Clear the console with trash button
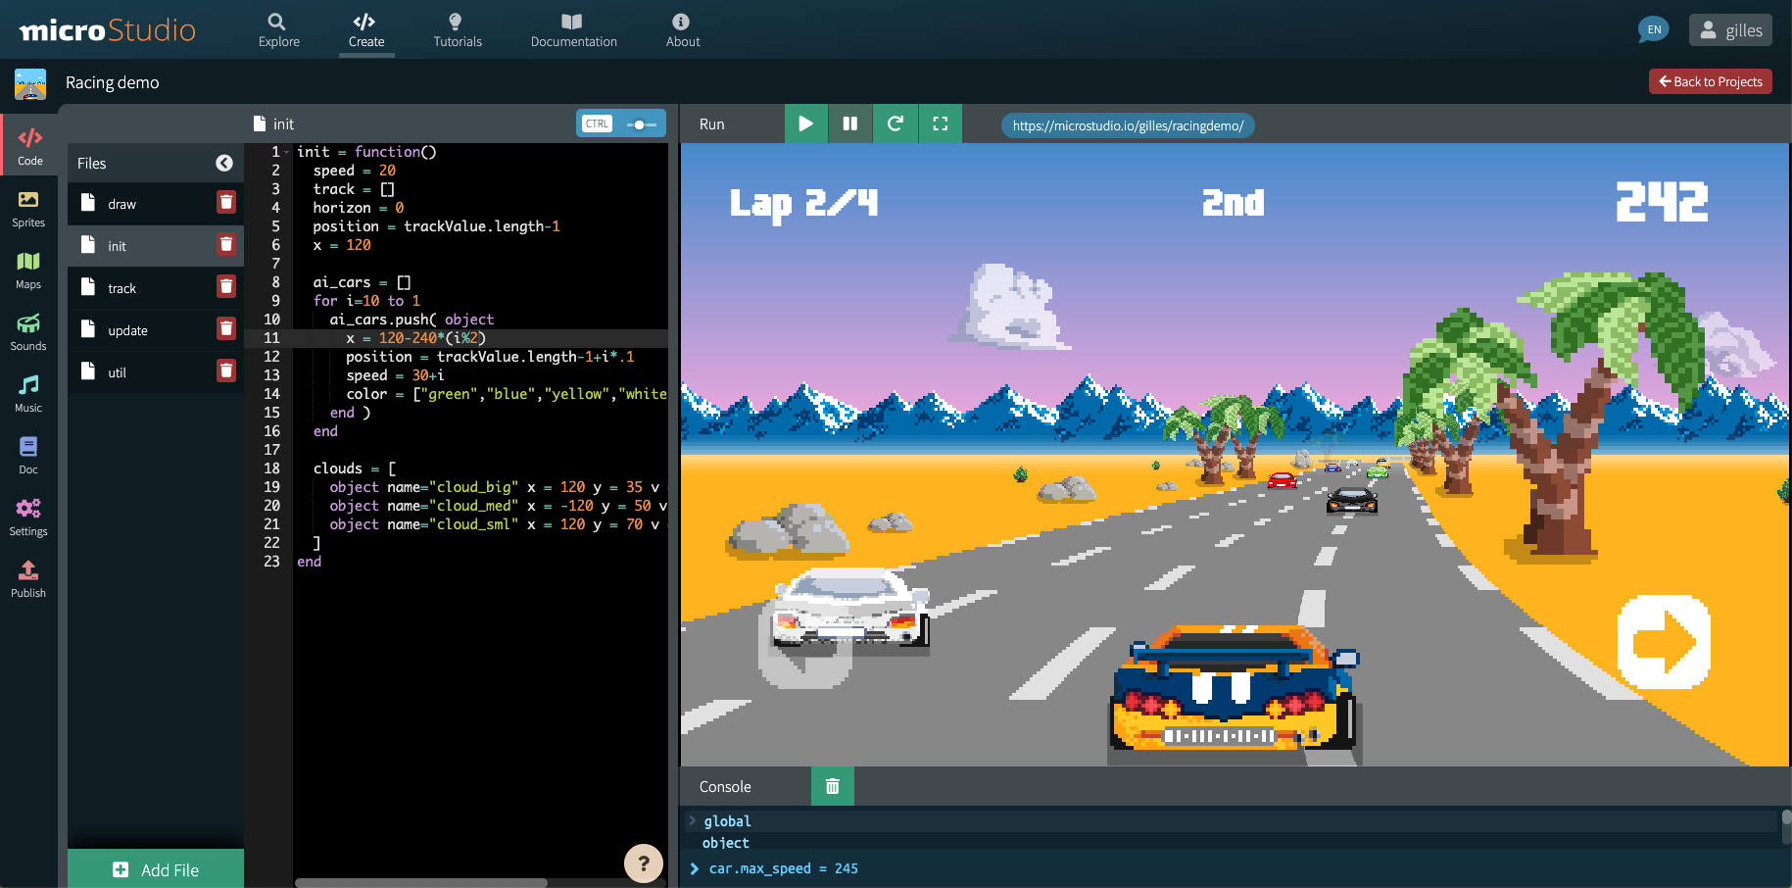Viewport: 1792px width, 888px height. click(x=832, y=786)
